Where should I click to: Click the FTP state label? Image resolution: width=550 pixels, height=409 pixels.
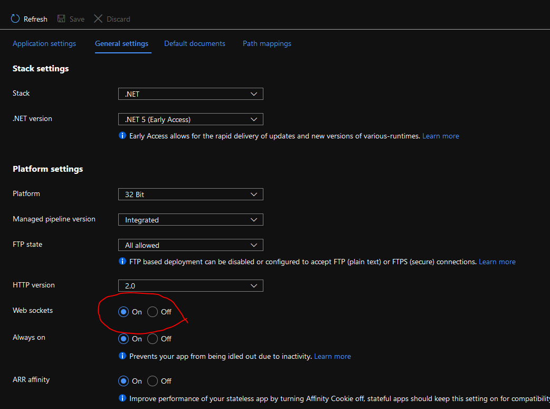[x=27, y=244]
